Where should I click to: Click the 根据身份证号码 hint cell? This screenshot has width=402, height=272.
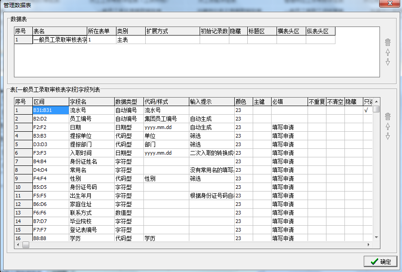pyautogui.click(x=212, y=196)
